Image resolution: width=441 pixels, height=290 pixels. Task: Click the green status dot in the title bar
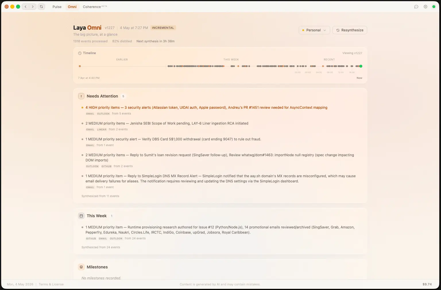(x=434, y=7)
